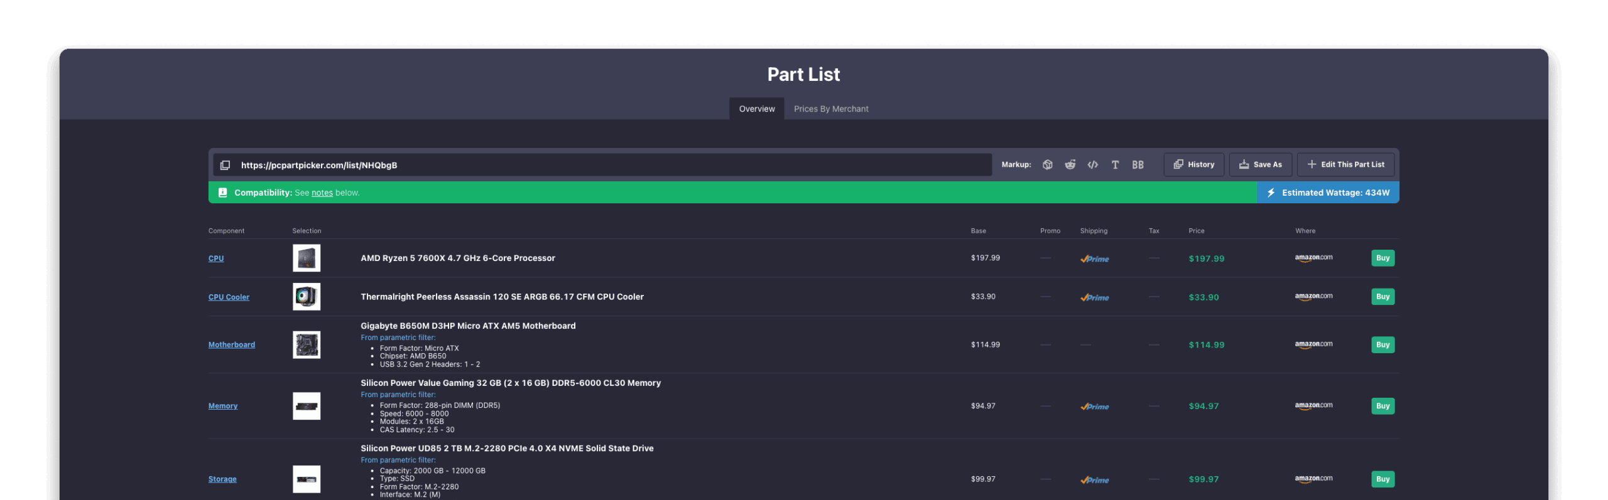Buy the AMD Ryzen 5 7600X
1608x500 pixels.
[x=1383, y=258]
